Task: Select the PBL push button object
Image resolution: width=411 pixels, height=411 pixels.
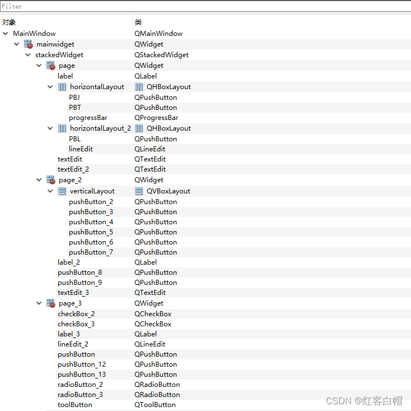Action: click(74, 139)
